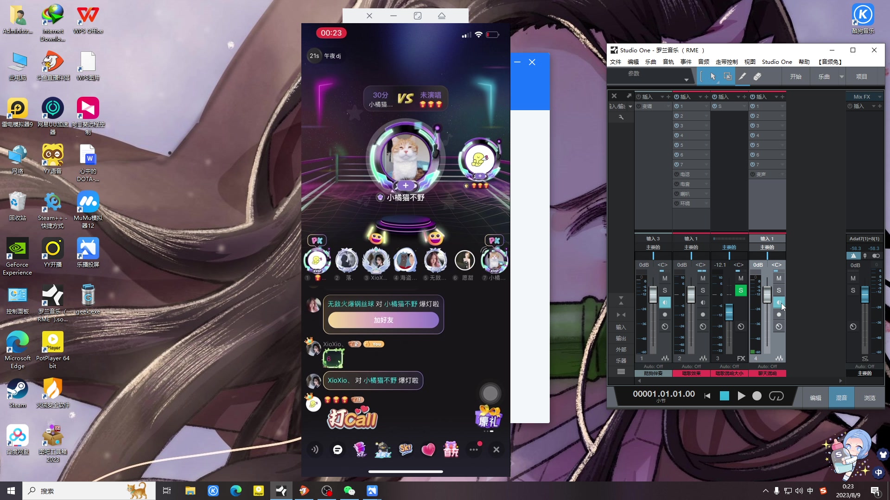
Task: Tap the chat bubble icon in live room
Action: tap(337, 450)
